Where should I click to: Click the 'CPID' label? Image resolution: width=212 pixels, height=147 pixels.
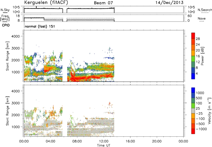(x=6, y=25)
